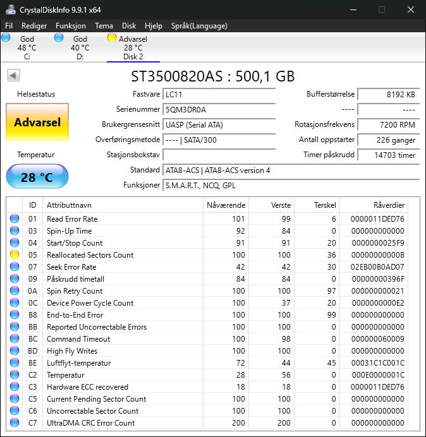Click the blue orb beside UltraDMA CRC Error Count
The height and width of the screenshot is (437, 426).
(15, 422)
